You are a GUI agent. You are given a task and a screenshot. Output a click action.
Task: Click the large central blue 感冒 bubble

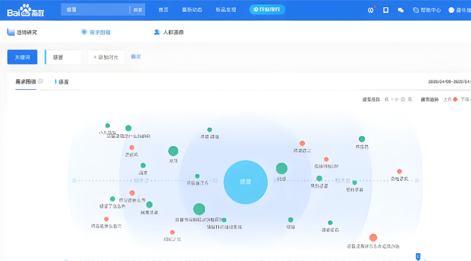245,182
